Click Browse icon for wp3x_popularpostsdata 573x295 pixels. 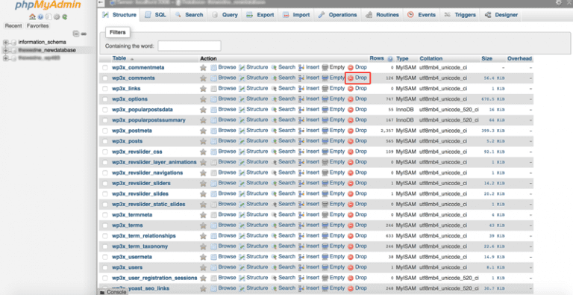coord(214,110)
